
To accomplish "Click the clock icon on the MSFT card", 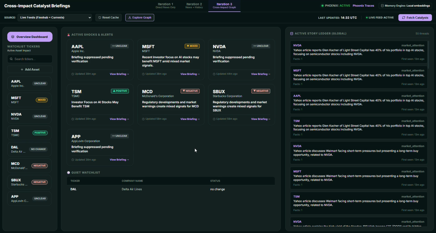I will [144, 74].
